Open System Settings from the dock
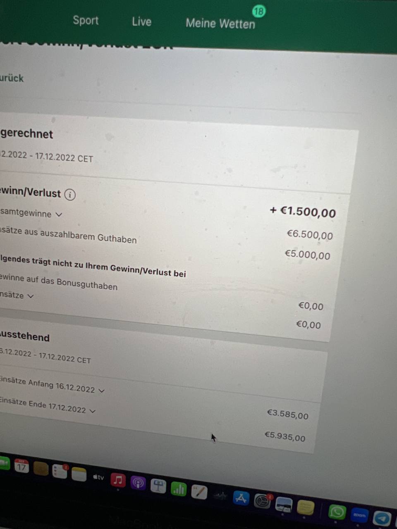 [262, 501]
